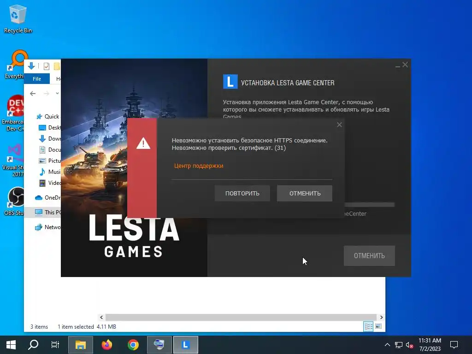Image resolution: width=472 pixels, height=354 pixels.
Task: Select OneDrive in the navigation pane
Action: tap(48, 198)
